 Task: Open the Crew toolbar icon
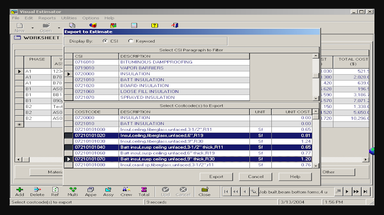(x=126, y=191)
